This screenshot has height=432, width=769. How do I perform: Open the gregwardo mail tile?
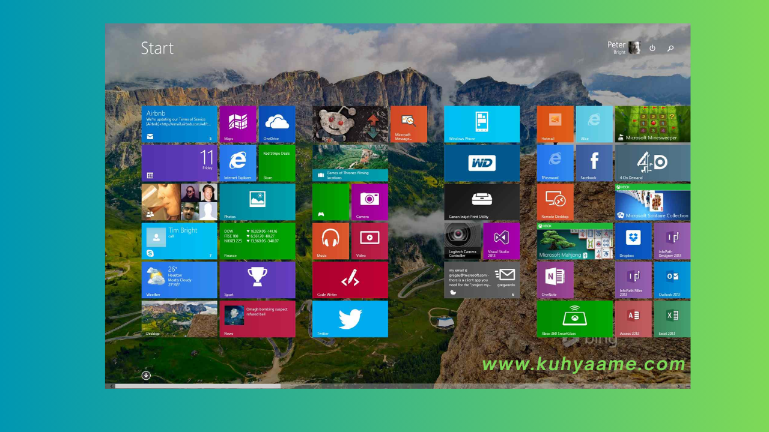[x=482, y=280]
